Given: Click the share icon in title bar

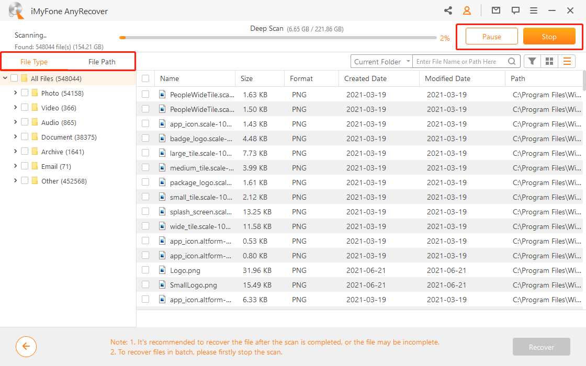Looking at the screenshot, I should click(448, 10).
